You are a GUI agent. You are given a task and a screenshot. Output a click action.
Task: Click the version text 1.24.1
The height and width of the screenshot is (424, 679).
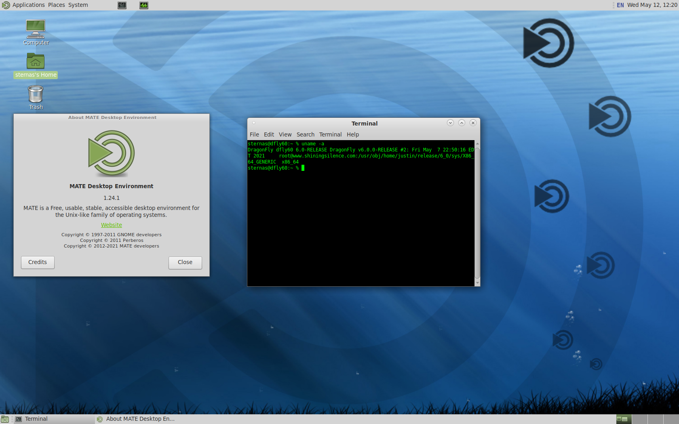(112, 198)
